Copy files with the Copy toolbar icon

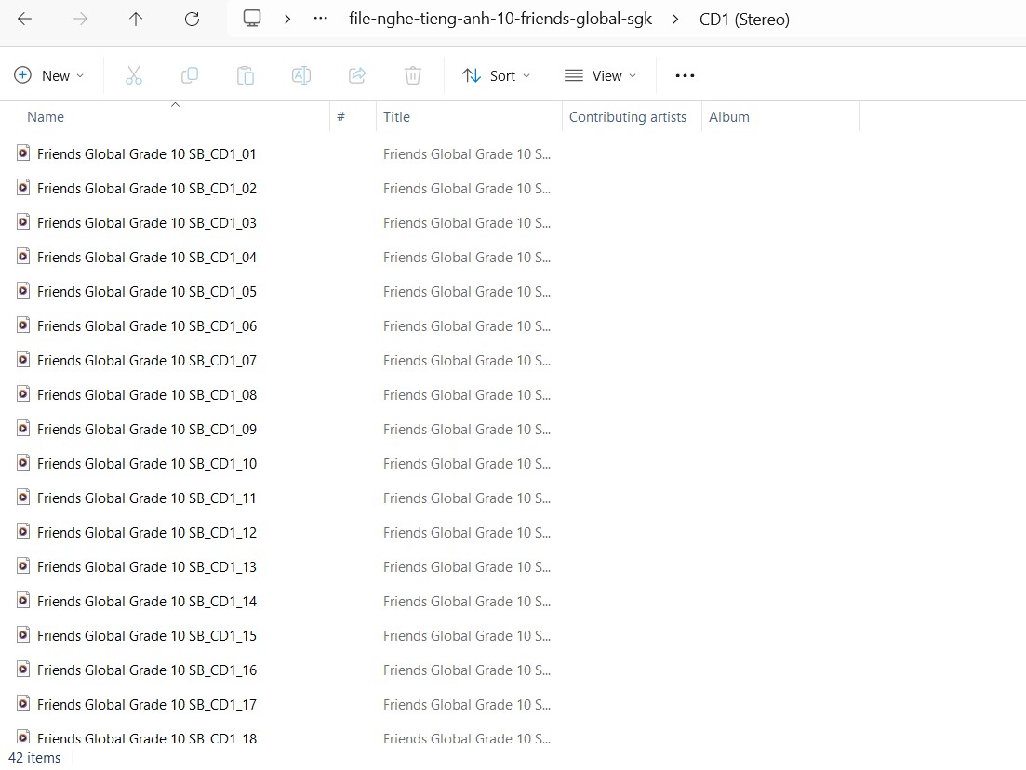190,75
